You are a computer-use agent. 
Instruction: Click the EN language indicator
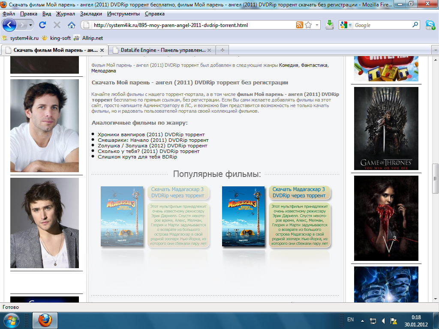350,320
